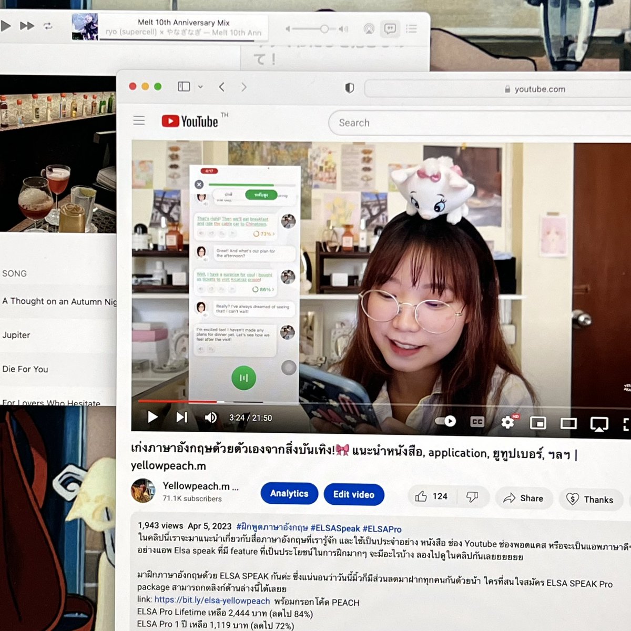Show Up Next queue in Music app
The width and height of the screenshot is (631, 631).
(411, 28)
